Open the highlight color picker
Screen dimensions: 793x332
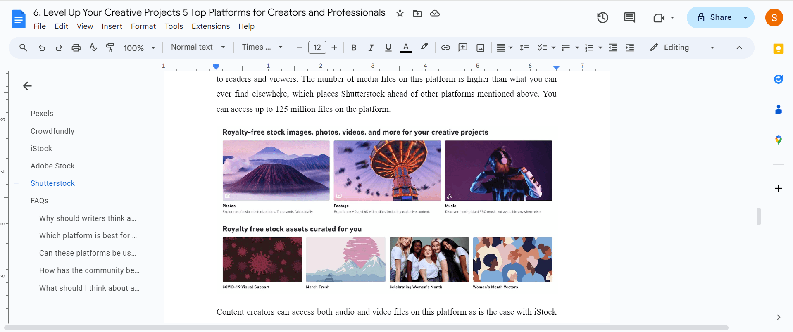(424, 47)
